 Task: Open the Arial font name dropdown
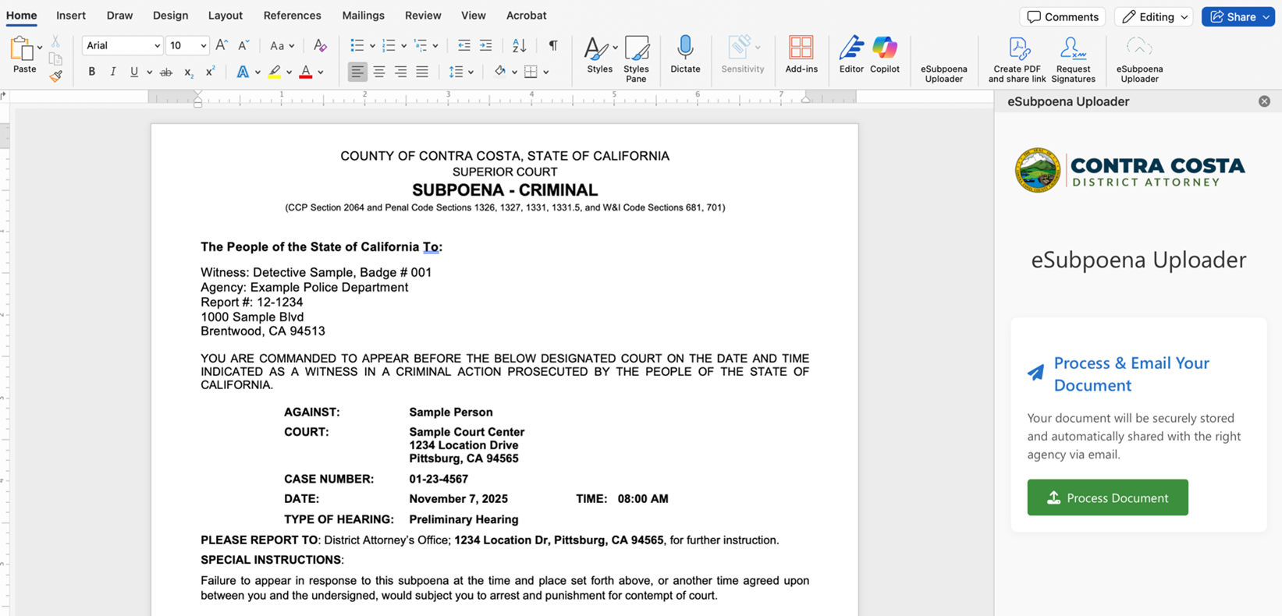157,46
